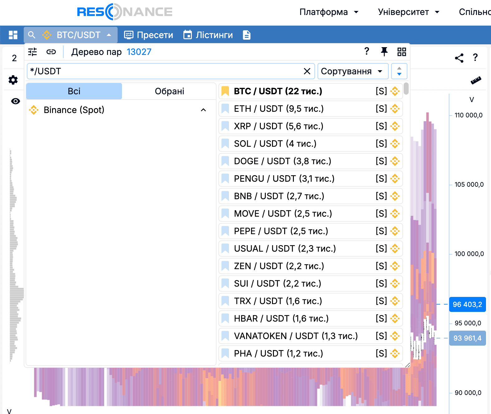The height and width of the screenshot is (414, 491).
Task: Select TRX / USDT (1,6 тис.) pair
Action: click(x=311, y=301)
